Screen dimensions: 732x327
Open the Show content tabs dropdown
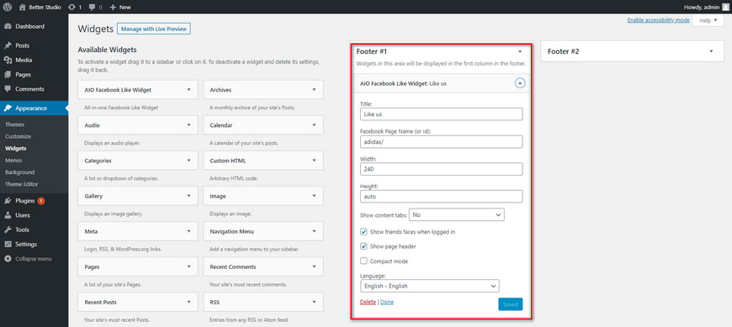coord(457,215)
